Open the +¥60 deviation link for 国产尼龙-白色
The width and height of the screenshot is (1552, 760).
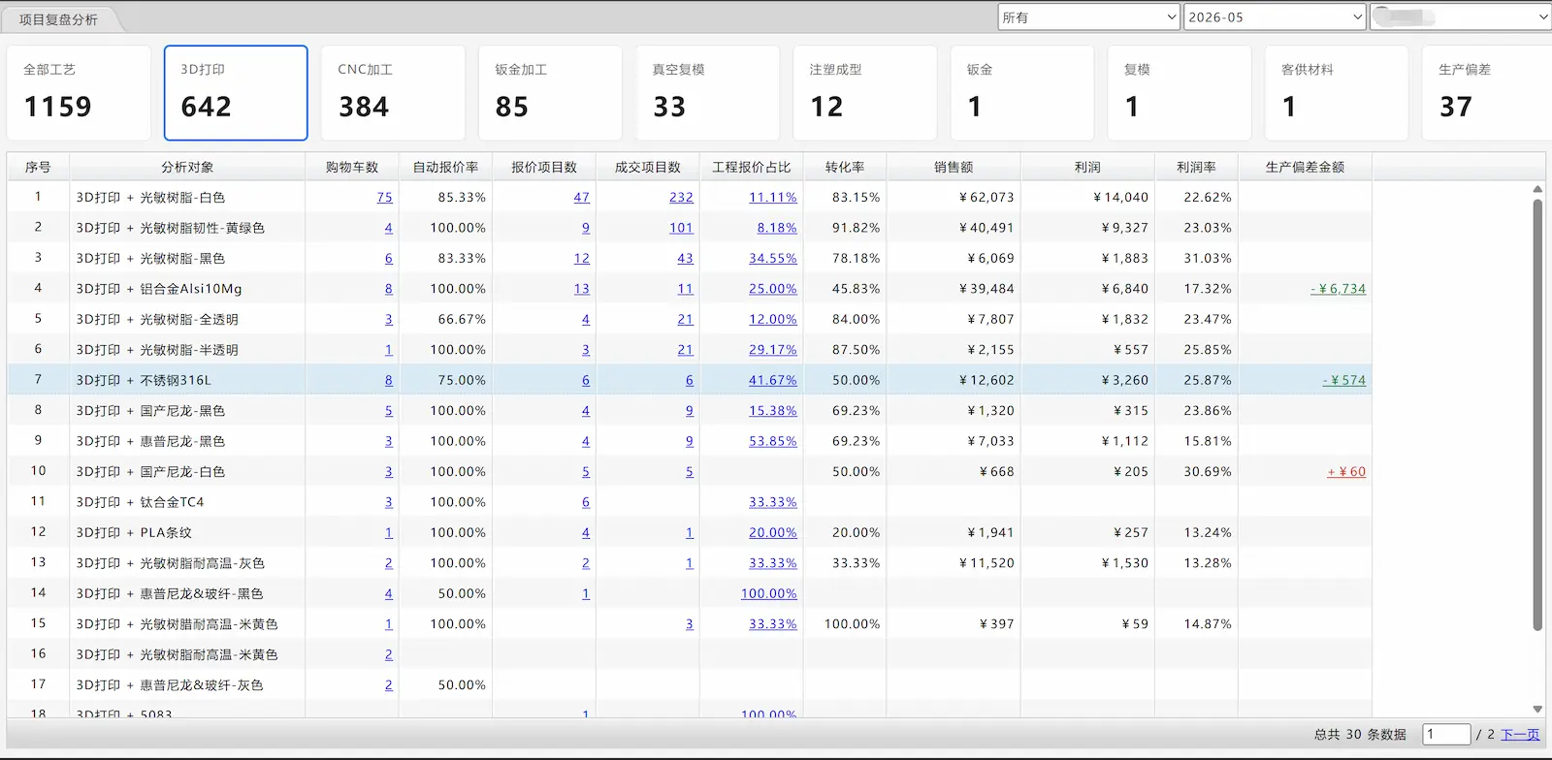(1346, 472)
